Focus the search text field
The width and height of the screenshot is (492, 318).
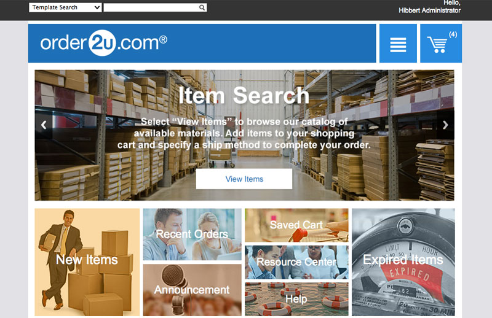(x=151, y=7)
